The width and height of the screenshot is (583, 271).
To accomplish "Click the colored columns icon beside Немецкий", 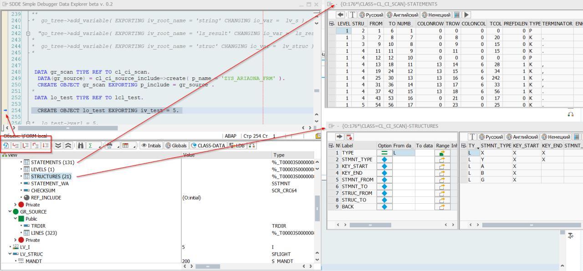I will click(x=456, y=14).
